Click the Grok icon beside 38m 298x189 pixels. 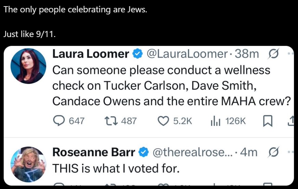click(273, 54)
